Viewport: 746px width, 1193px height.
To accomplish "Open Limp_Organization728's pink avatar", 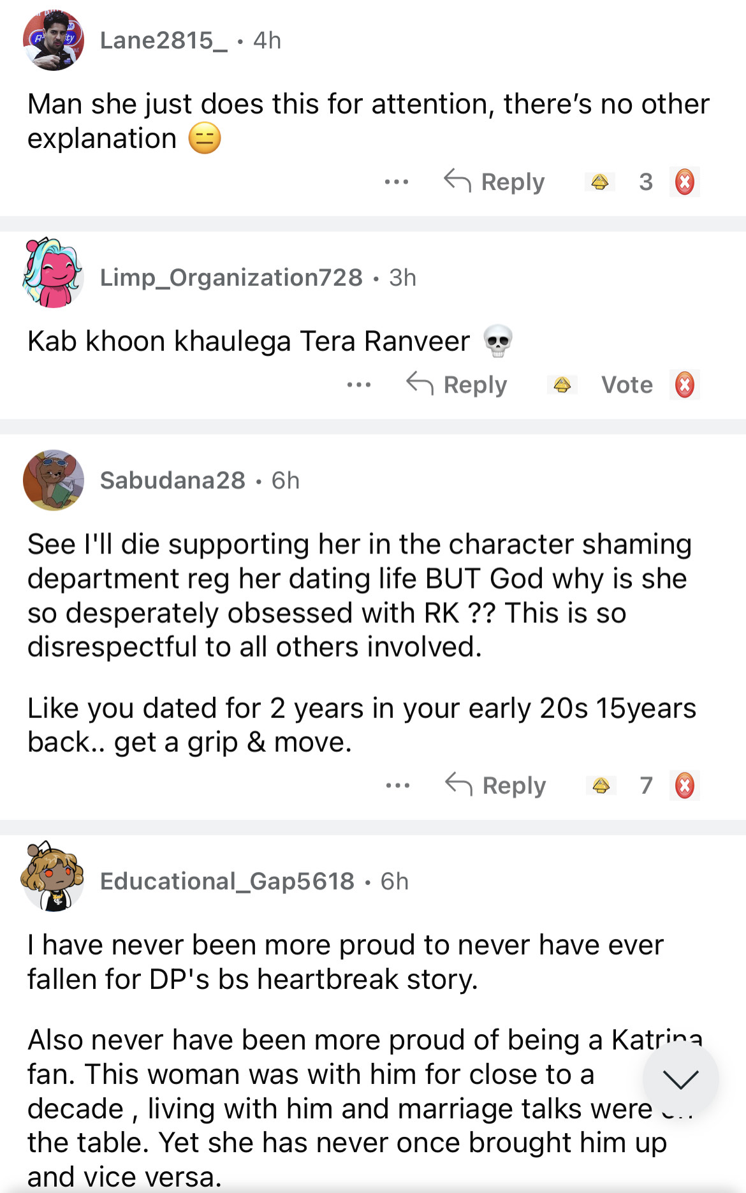I will tap(54, 273).
